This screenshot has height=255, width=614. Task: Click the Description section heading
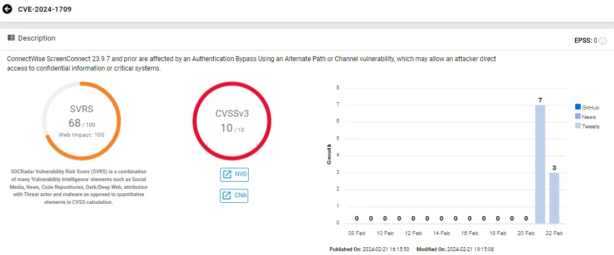tap(37, 38)
